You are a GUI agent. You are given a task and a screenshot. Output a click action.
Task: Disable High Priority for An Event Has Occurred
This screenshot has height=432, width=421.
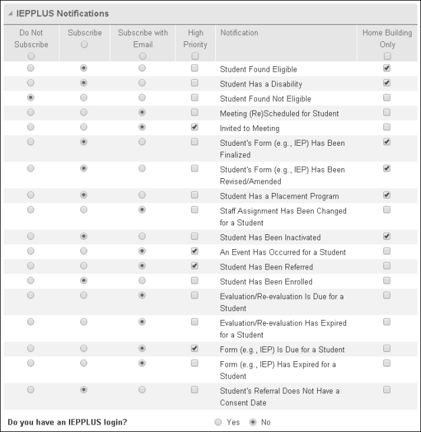click(195, 252)
